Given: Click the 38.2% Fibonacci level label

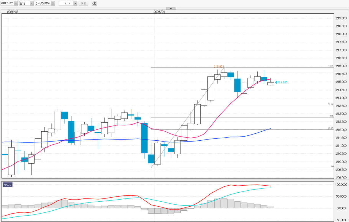Looking at the screenshot, I should pos(330,128).
